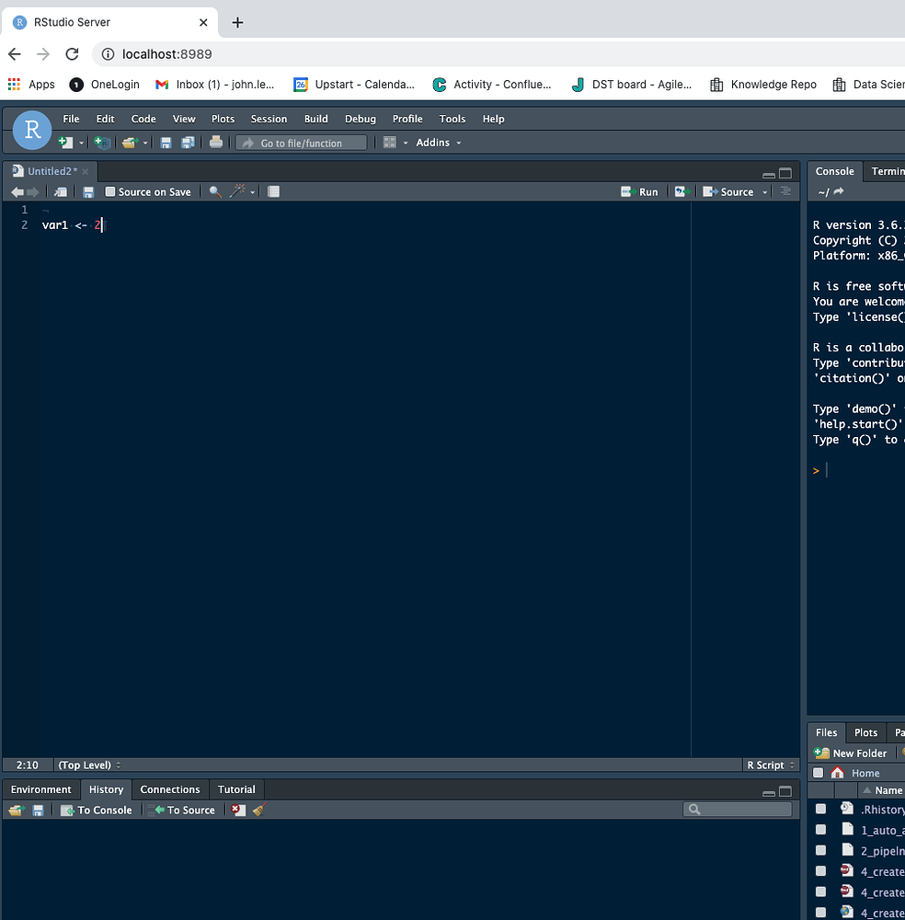Go forward to next source location
The image size is (905, 920).
click(x=33, y=192)
